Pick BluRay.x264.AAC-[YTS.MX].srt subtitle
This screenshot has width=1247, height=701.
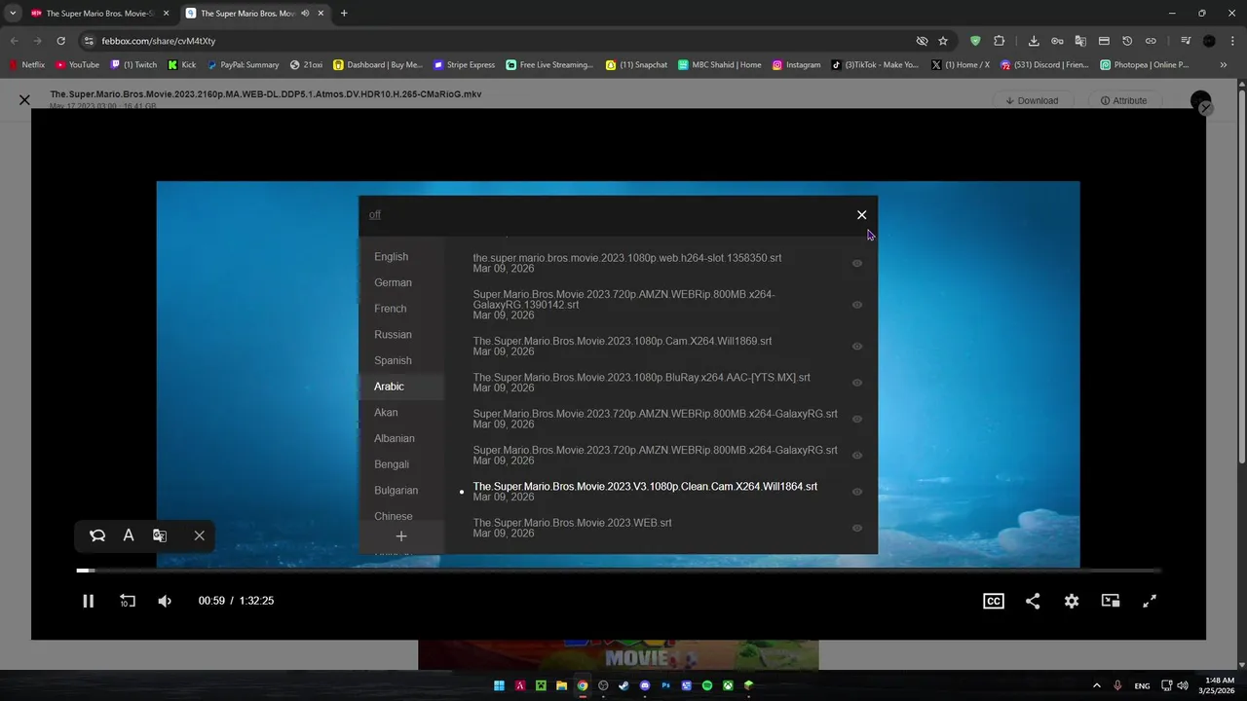click(642, 382)
